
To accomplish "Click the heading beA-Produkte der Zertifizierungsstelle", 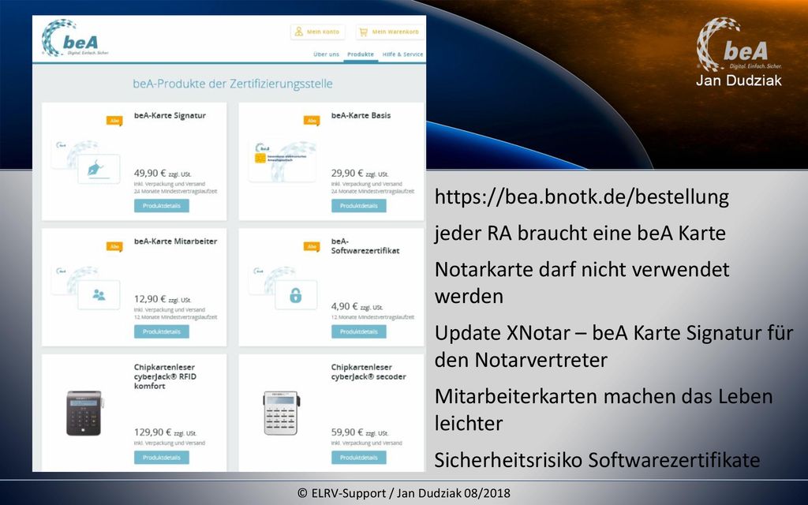I will 233,84.
